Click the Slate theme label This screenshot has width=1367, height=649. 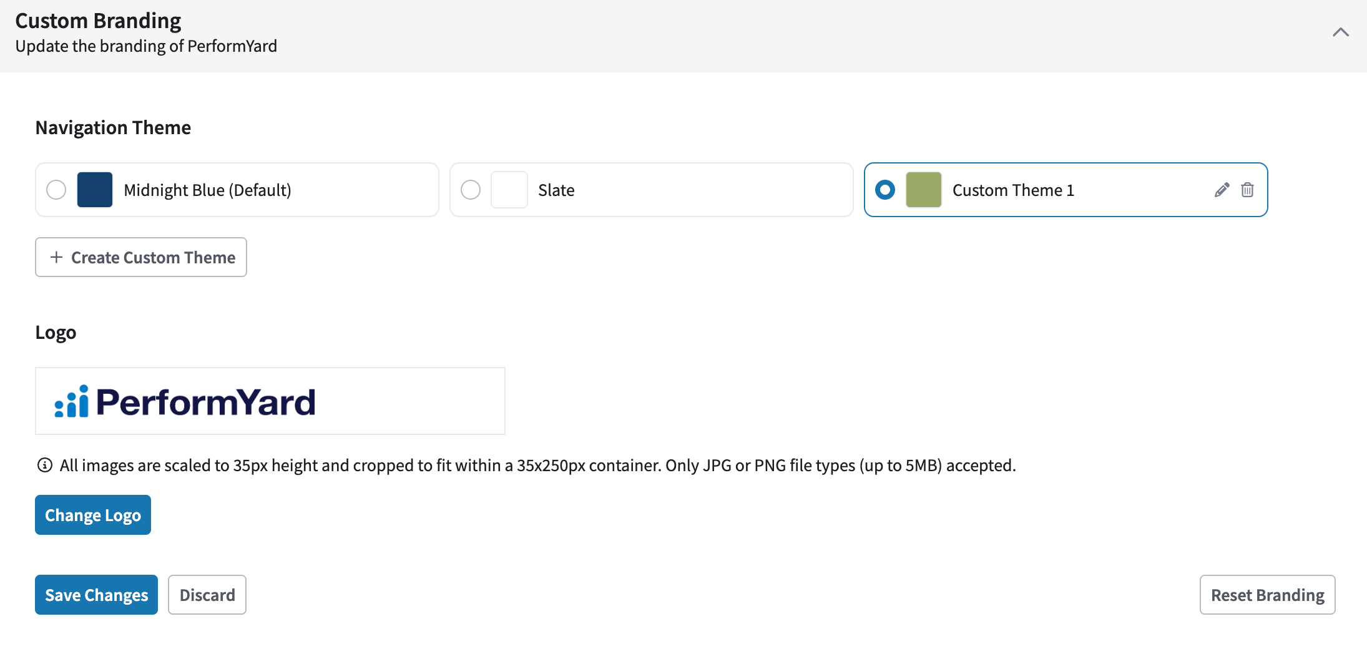(x=556, y=190)
